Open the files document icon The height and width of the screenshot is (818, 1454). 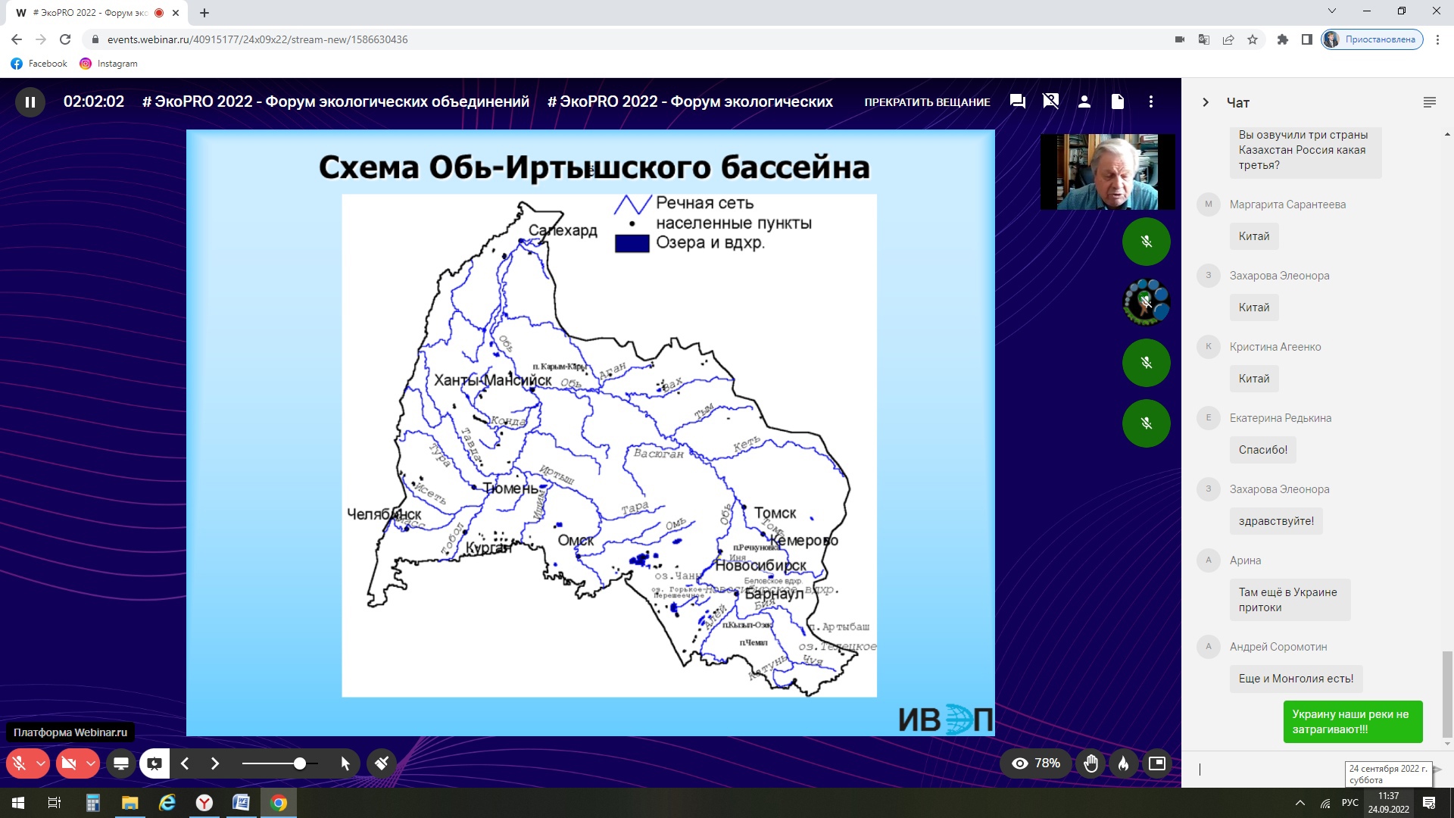coord(1118,101)
